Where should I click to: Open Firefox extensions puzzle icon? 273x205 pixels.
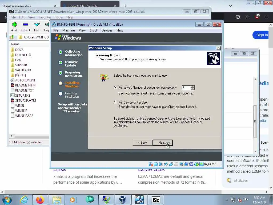[x=247, y=17]
